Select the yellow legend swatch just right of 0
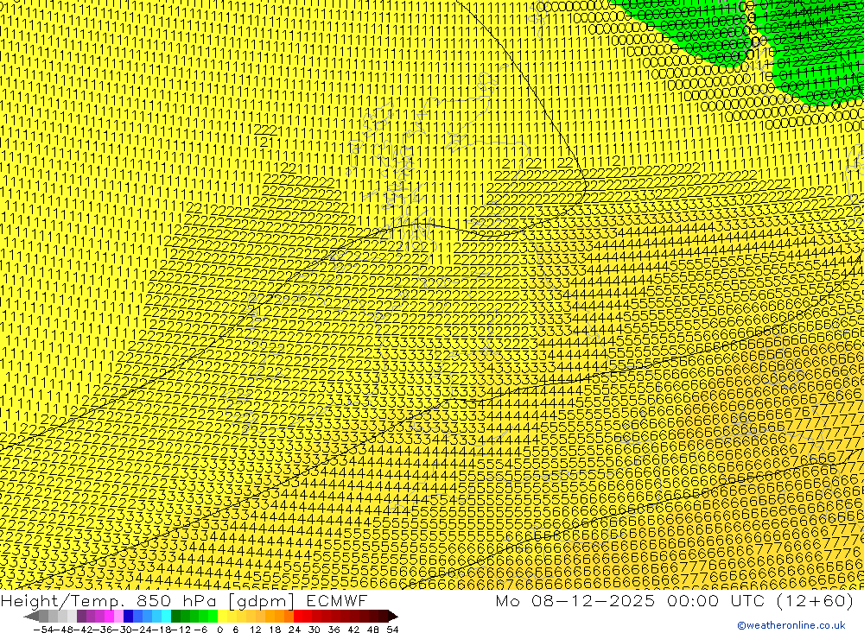 [223, 617]
